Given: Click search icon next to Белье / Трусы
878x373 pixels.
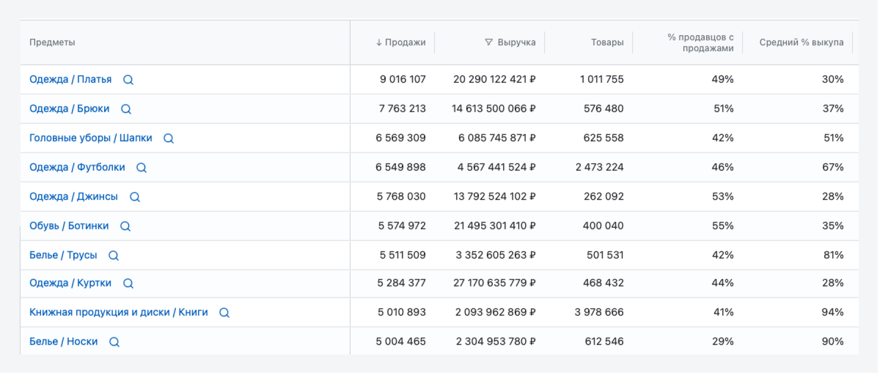Looking at the screenshot, I should [x=113, y=255].
